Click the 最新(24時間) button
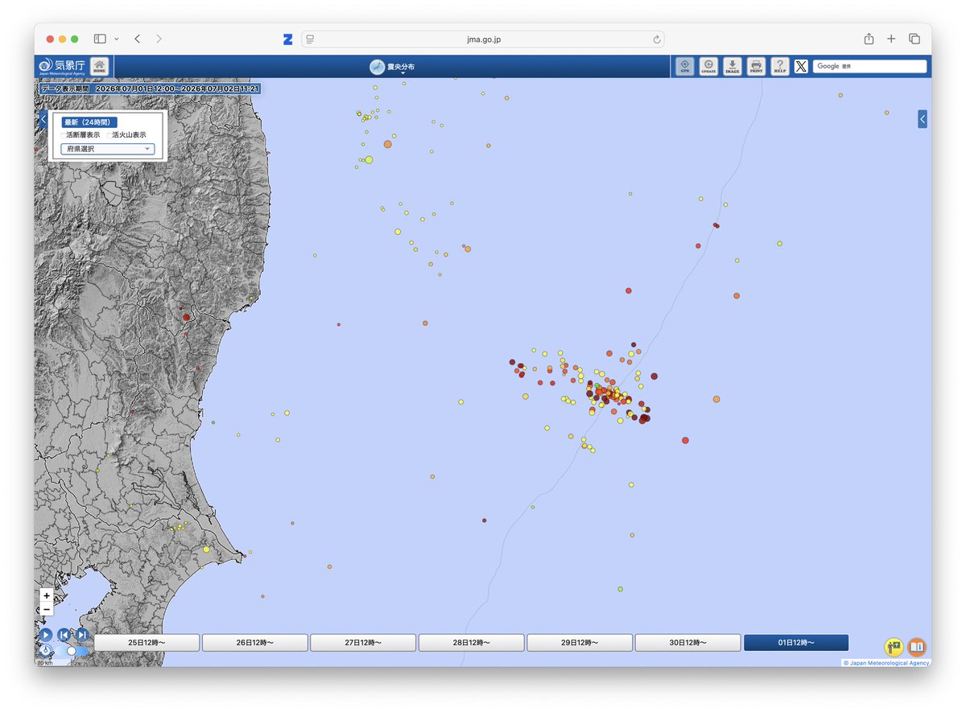The height and width of the screenshot is (712, 966). 89,122
